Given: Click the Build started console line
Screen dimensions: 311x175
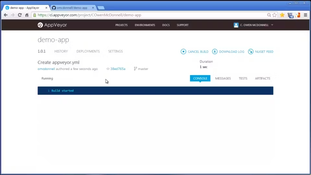Looking at the screenshot, I should (x=63, y=91).
